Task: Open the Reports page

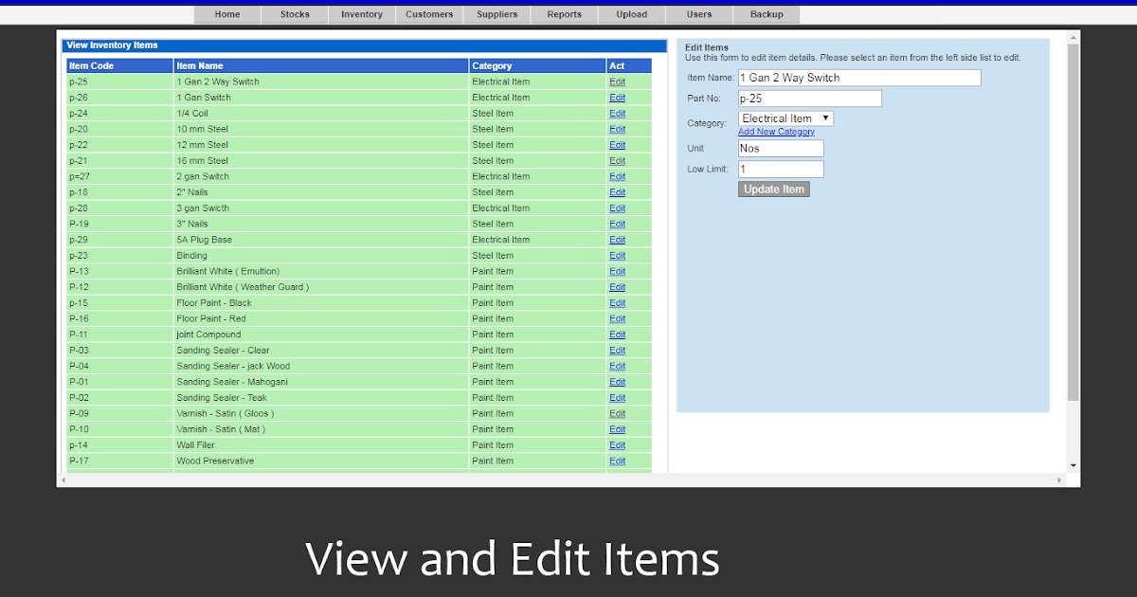Action: click(x=564, y=14)
